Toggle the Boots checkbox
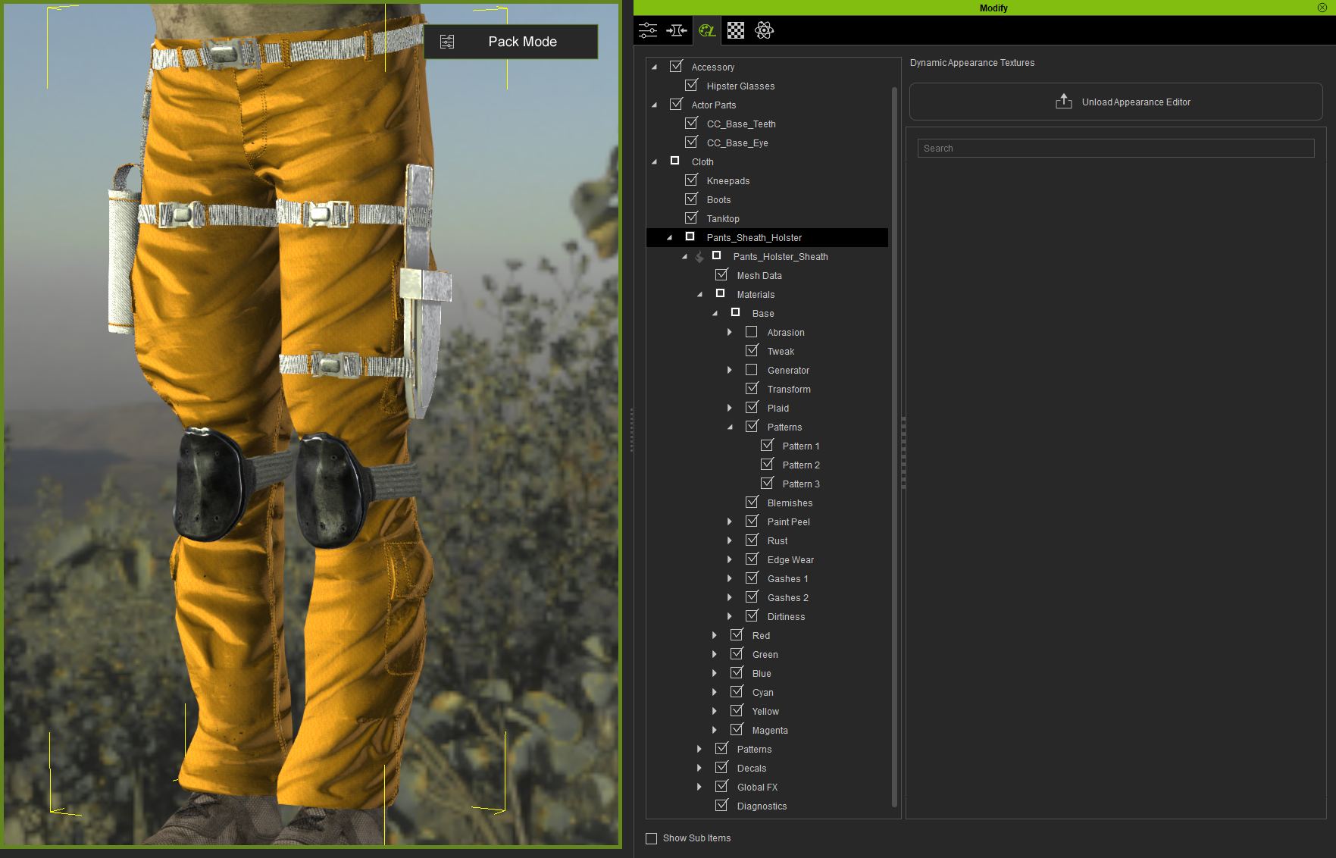 tap(691, 199)
